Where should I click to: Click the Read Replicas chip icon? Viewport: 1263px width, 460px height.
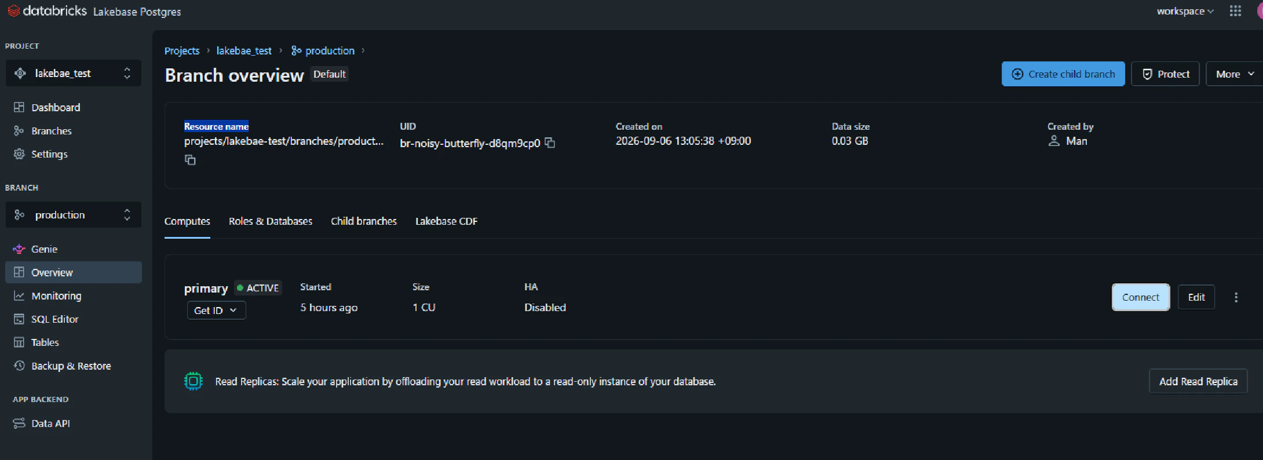(194, 381)
